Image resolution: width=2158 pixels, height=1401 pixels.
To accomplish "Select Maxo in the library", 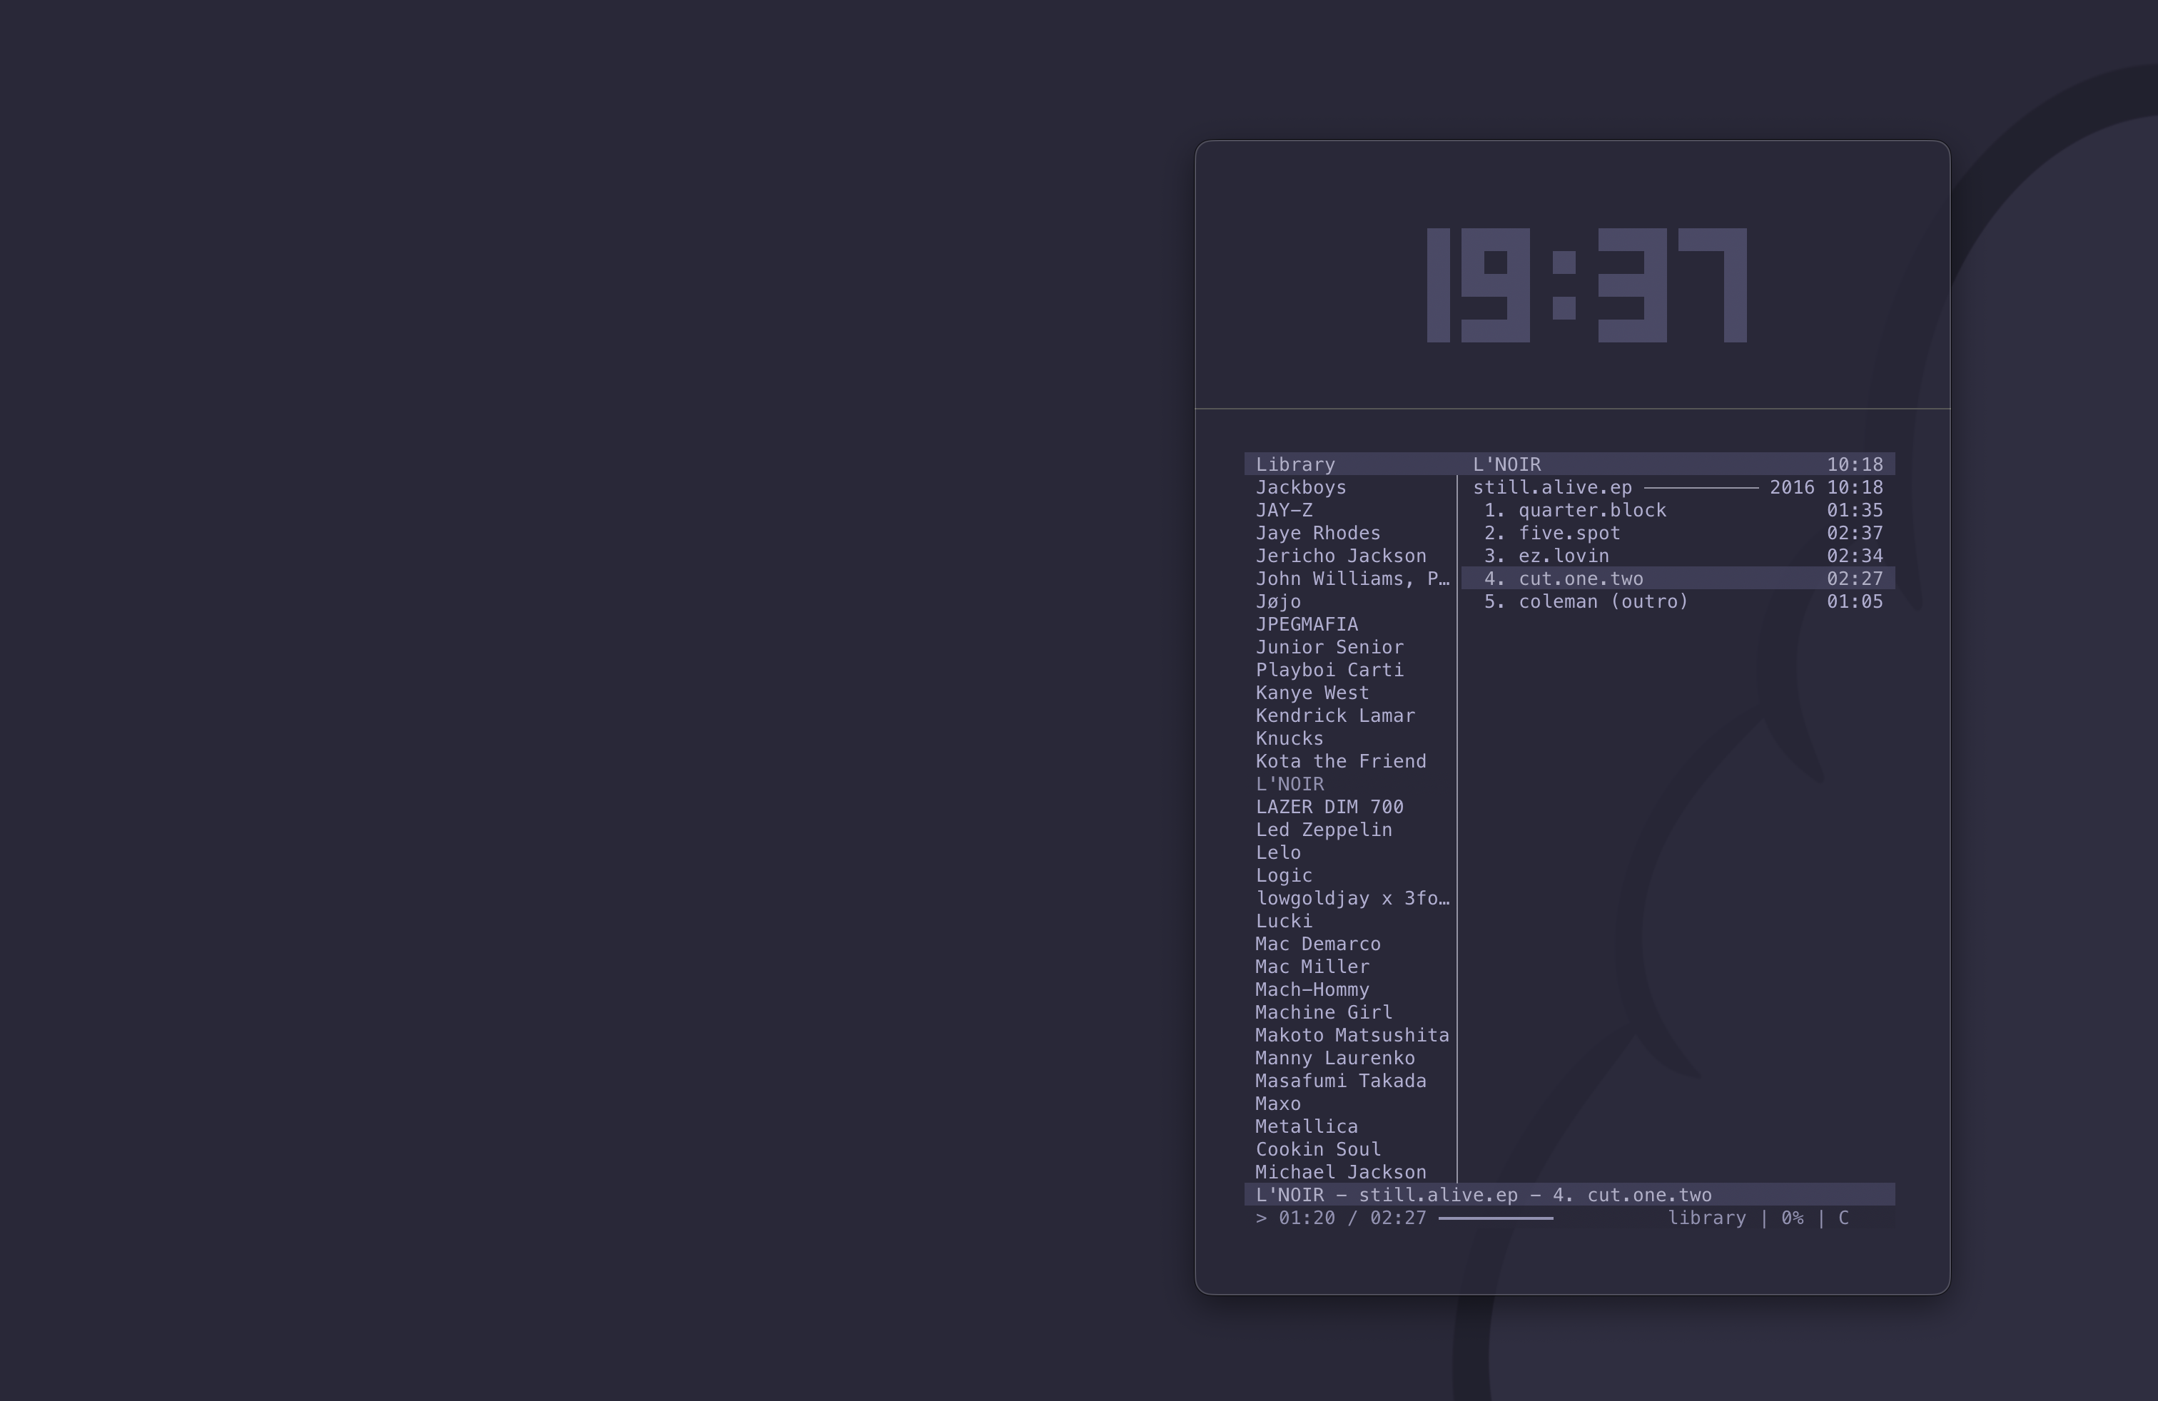I will pyautogui.click(x=1277, y=1104).
